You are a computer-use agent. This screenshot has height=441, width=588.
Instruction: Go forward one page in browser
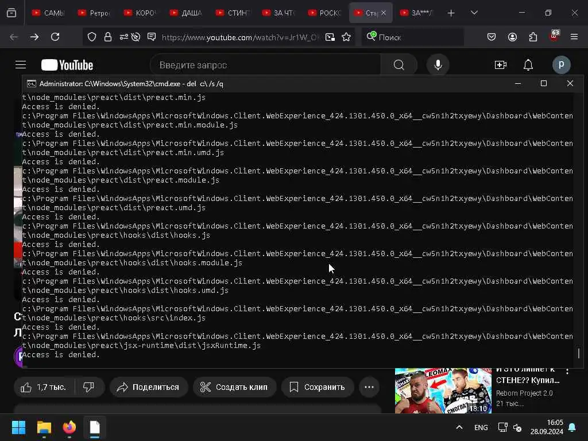coord(34,37)
